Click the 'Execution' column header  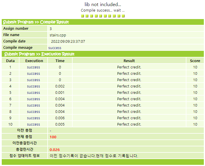(x=34, y=61)
